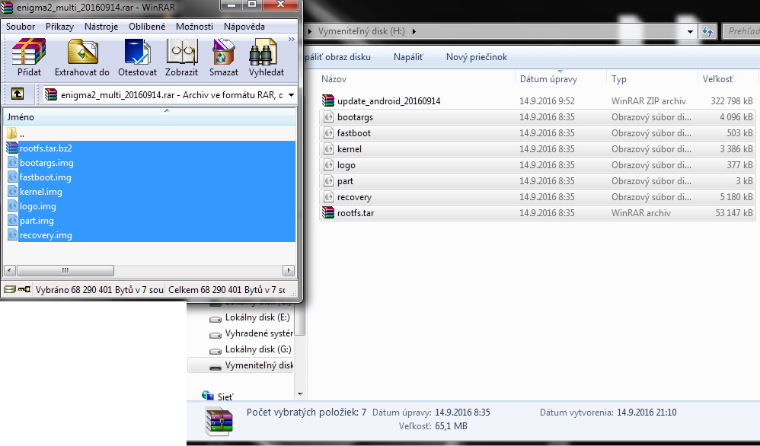The width and height of the screenshot is (760, 446).
Task: Click Nový priečinok in Explorer
Action: pos(477,57)
